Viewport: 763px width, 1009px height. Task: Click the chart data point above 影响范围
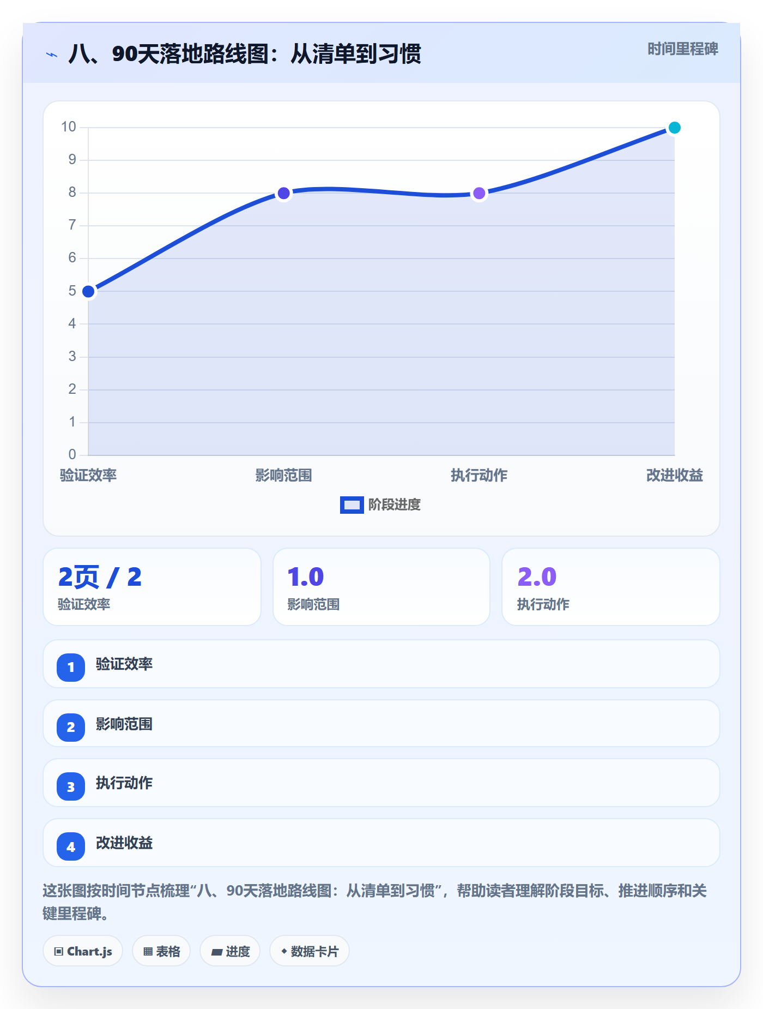(284, 193)
